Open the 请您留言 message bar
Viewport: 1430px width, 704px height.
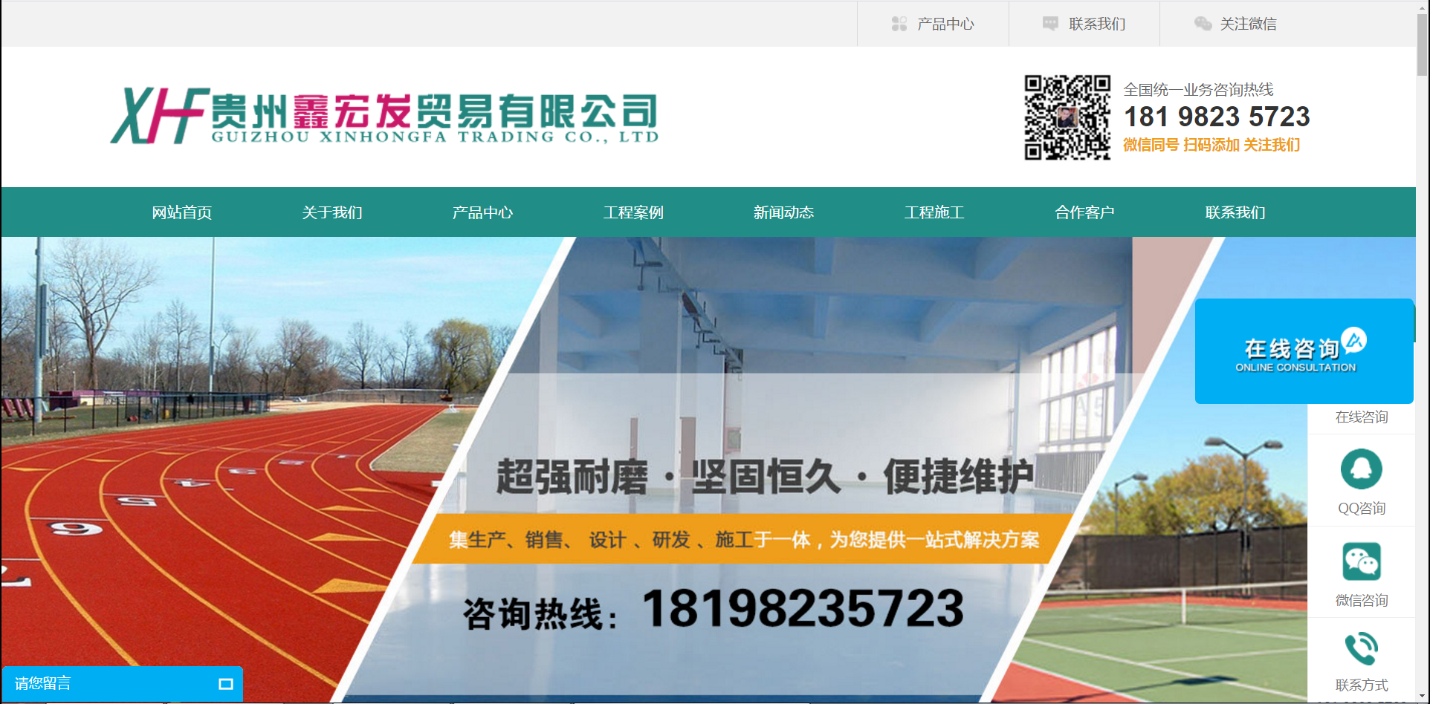pyautogui.click(x=123, y=683)
